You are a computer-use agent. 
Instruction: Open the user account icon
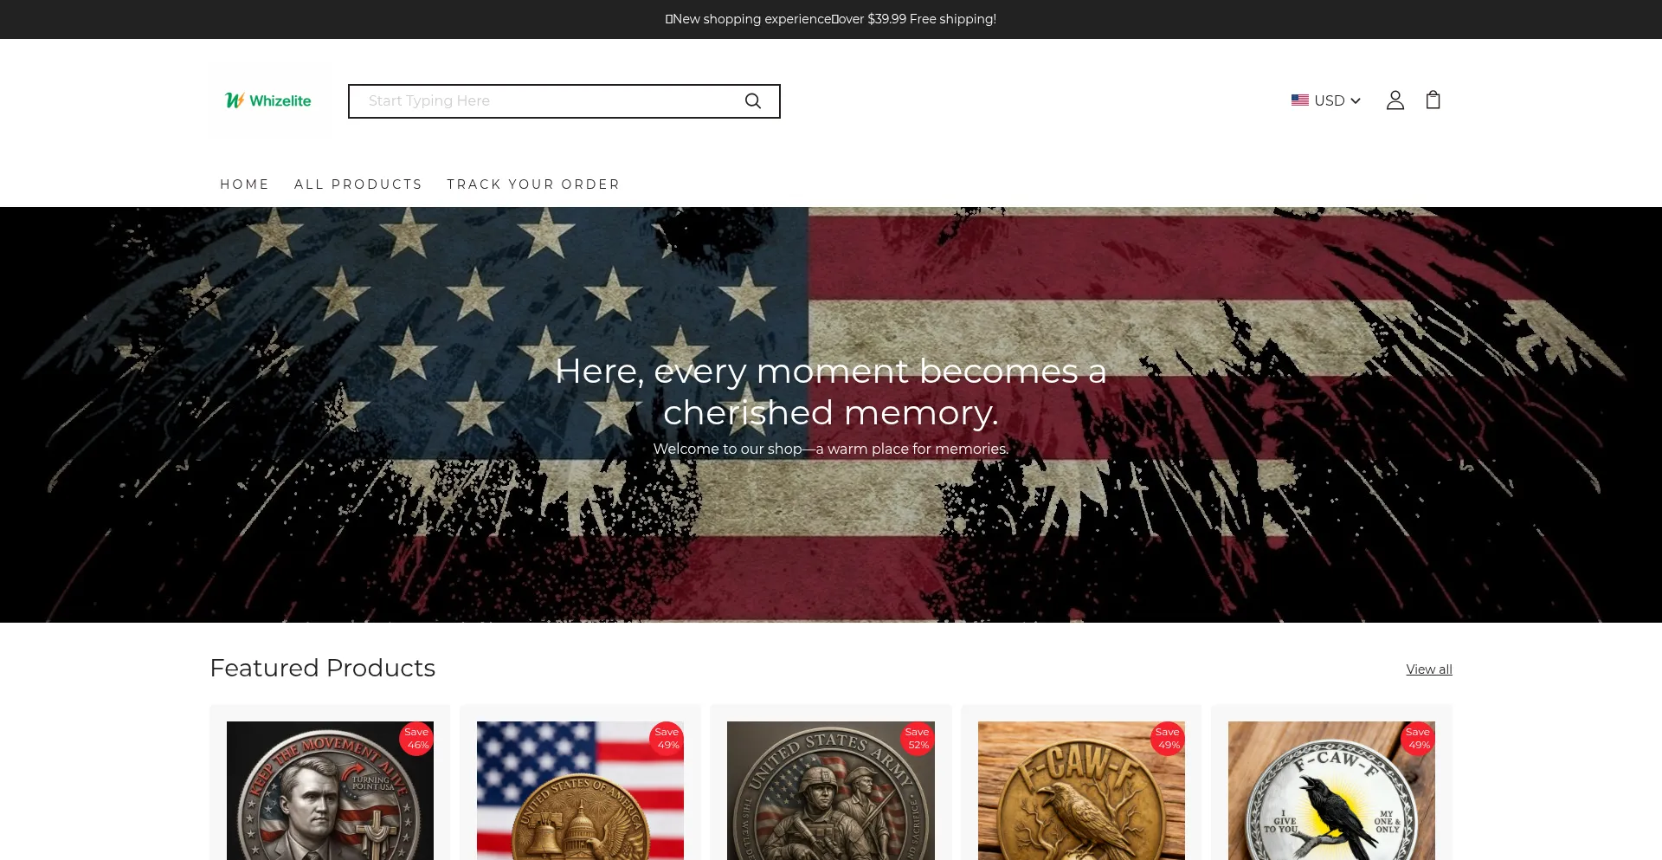pyautogui.click(x=1395, y=100)
